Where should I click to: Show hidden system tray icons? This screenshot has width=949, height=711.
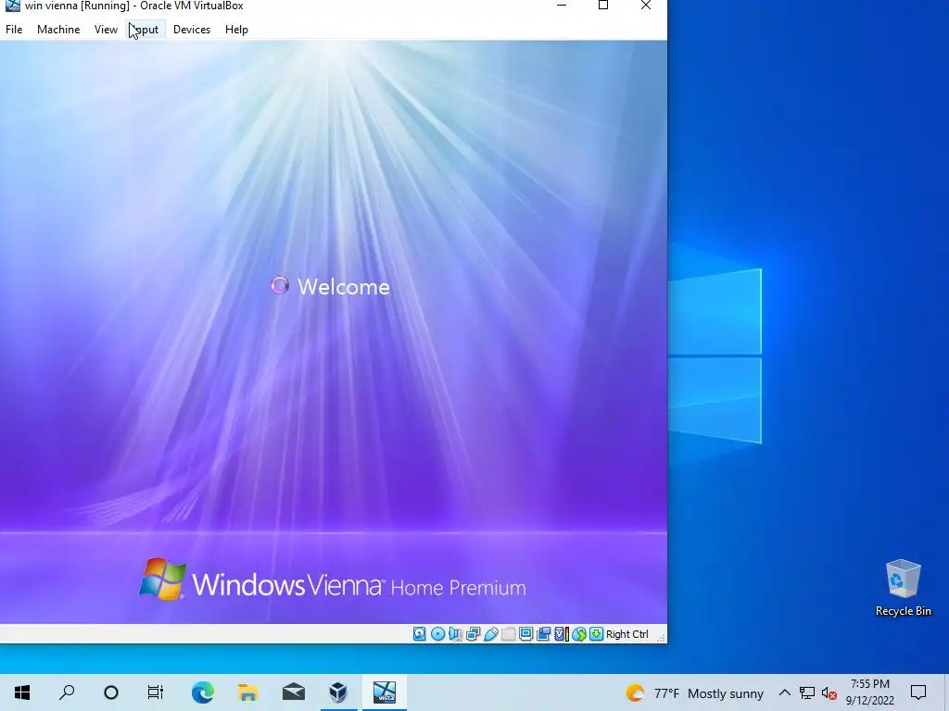(x=784, y=692)
